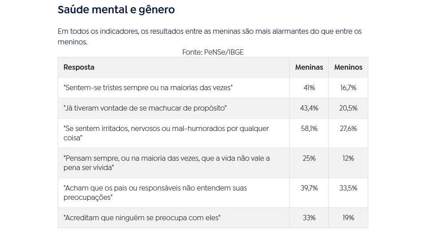The width and height of the screenshot is (425, 238).
Task: Click the 19% value cell
Action: 348,218
